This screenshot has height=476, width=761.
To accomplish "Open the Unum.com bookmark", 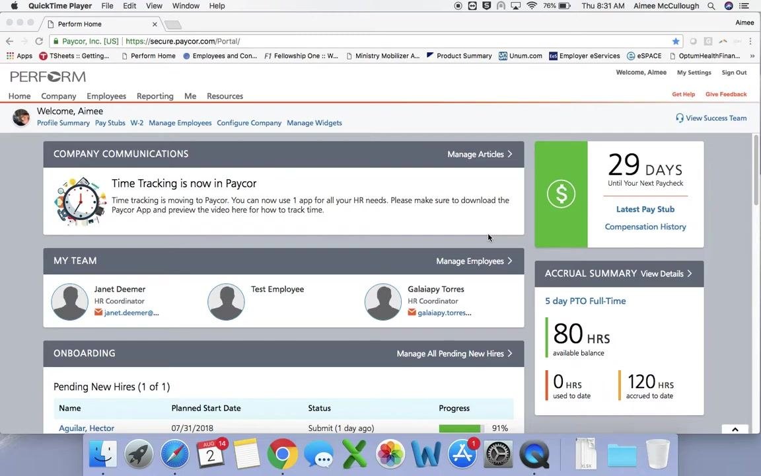I will [x=521, y=56].
